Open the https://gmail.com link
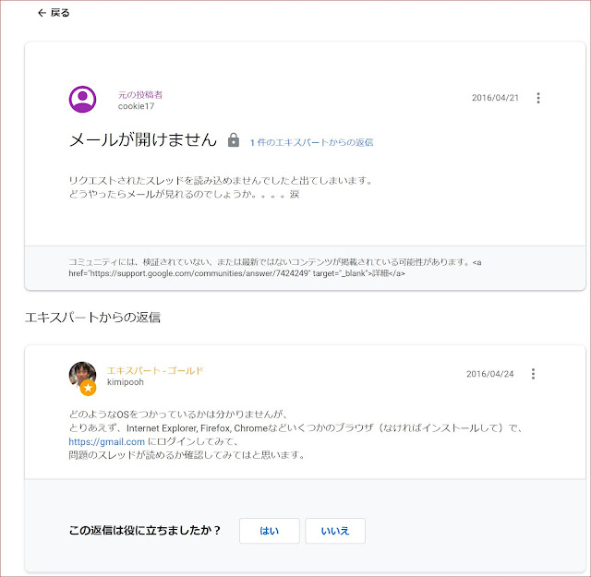The width and height of the screenshot is (591, 577). point(107,441)
